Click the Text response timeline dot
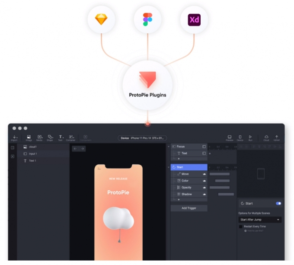The width and height of the screenshot is (294, 265). click(210, 153)
